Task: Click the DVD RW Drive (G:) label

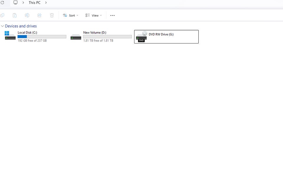Action: 161,34
